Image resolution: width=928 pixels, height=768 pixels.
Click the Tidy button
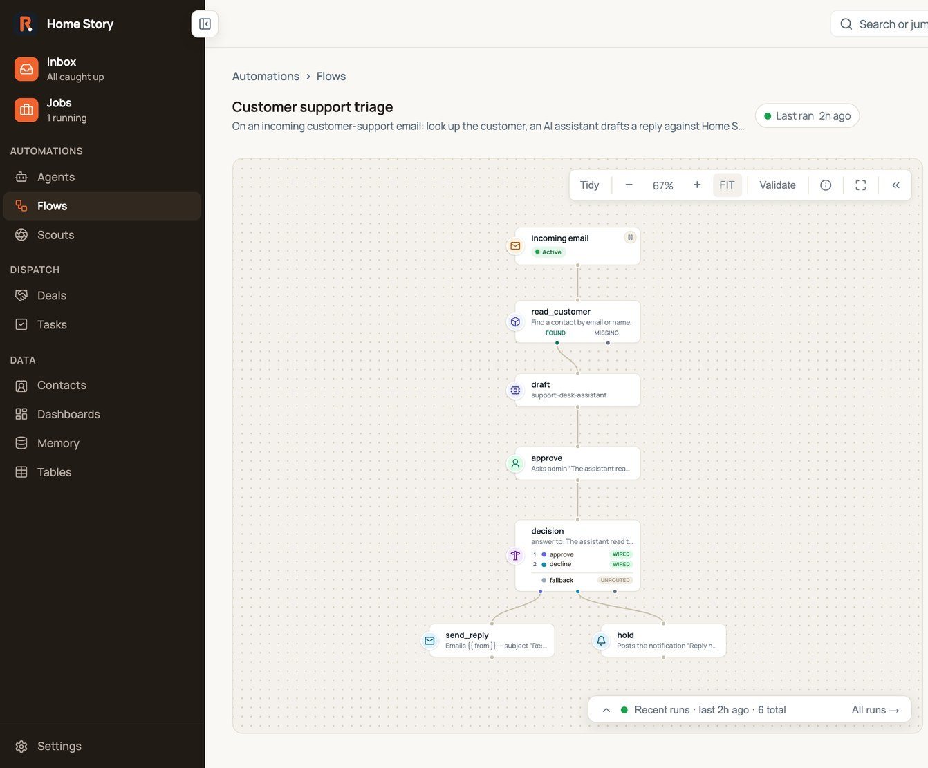[x=589, y=185]
